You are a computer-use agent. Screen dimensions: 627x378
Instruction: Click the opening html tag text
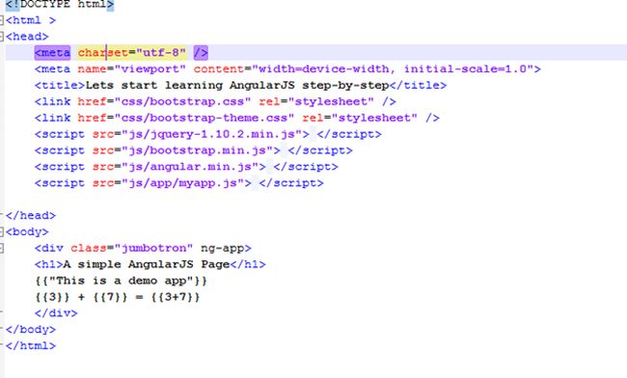coord(31,20)
